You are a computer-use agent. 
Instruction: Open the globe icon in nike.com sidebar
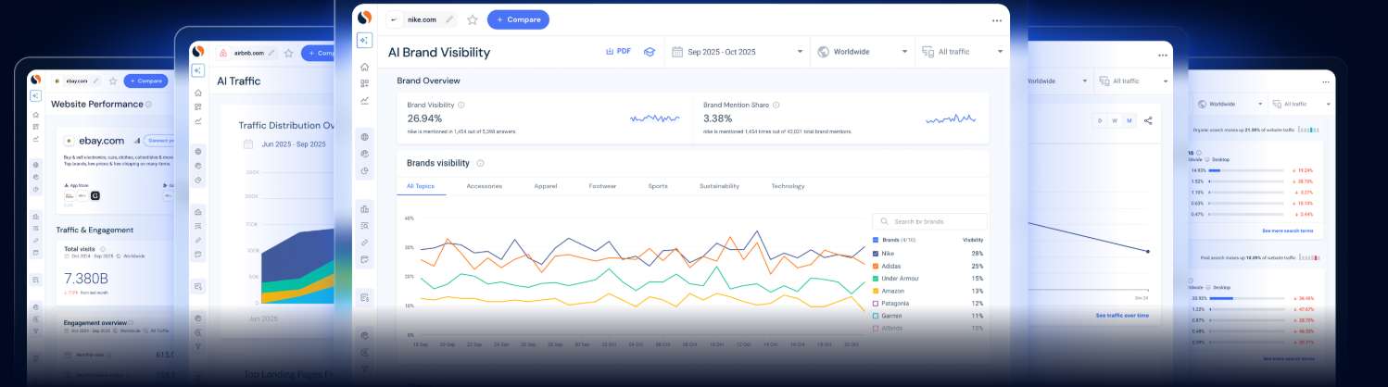[364, 137]
